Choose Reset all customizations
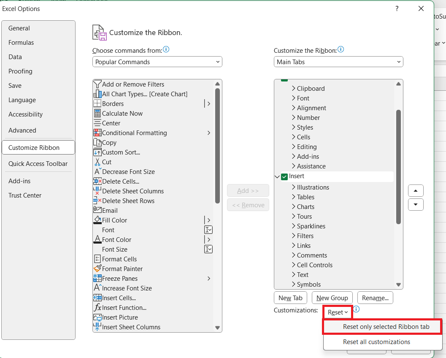This screenshot has height=358, width=446. [x=383, y=342]
